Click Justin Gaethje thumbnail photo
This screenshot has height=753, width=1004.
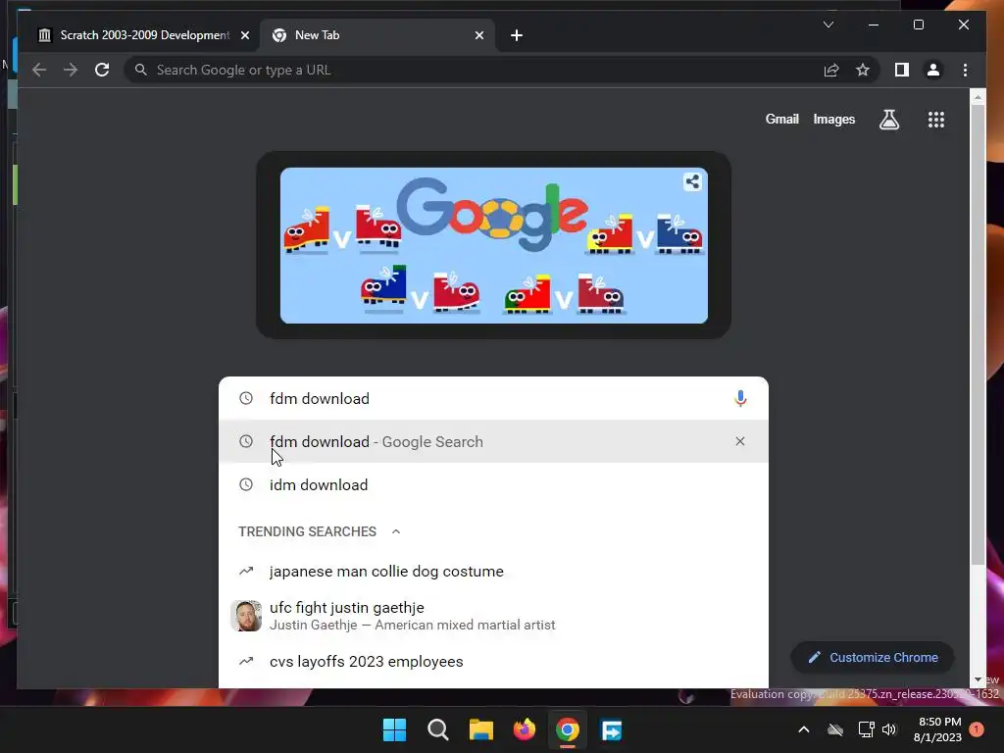click(246, 616)
